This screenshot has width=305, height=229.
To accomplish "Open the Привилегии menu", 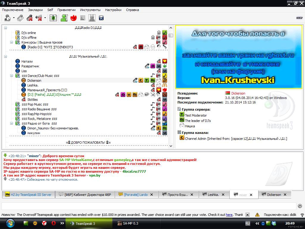I will coord(66,10).
